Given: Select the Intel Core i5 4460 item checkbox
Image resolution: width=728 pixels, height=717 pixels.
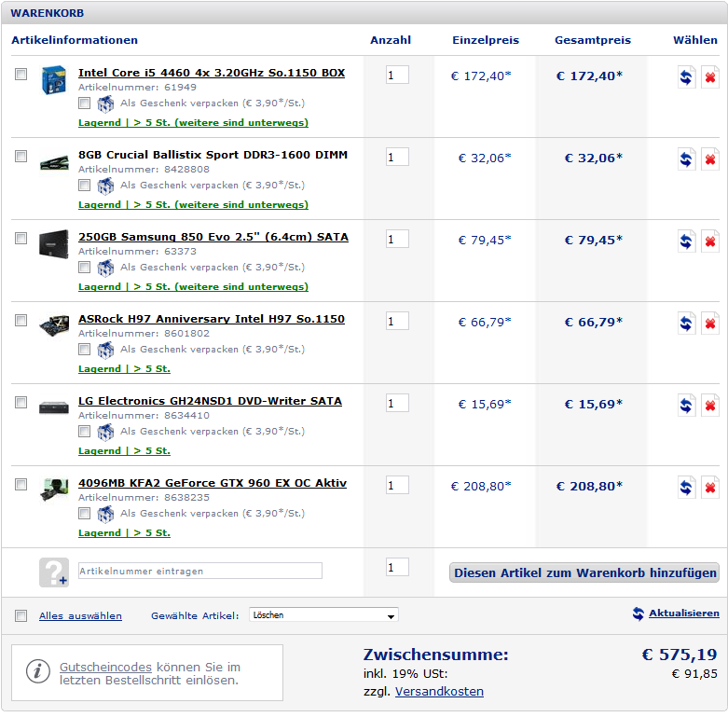Looking at the screenshot, I should click(21, 74).
